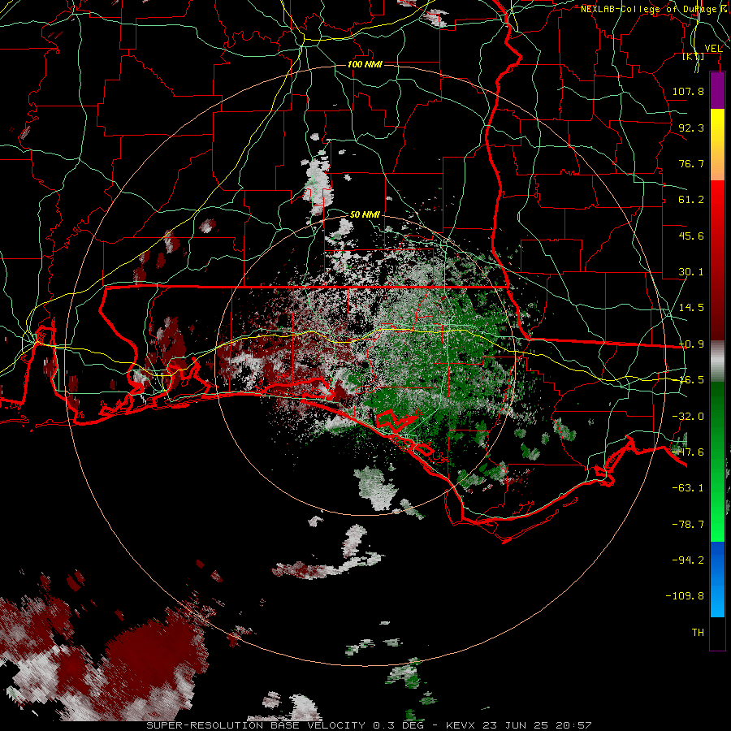Screen dimensions: 731x731
Task: Click the 50 NMI range ring label
Action: tap(365, 214)
